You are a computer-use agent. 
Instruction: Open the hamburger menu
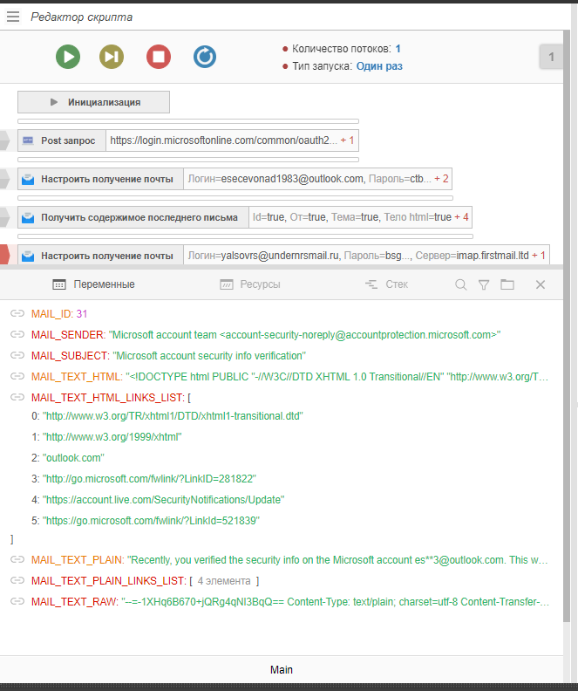[13, 17]
